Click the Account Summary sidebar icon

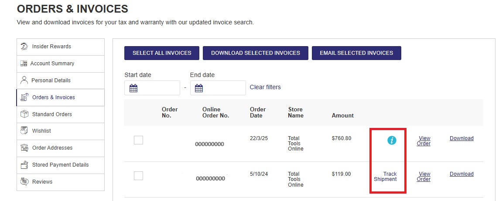click(24, 64)
